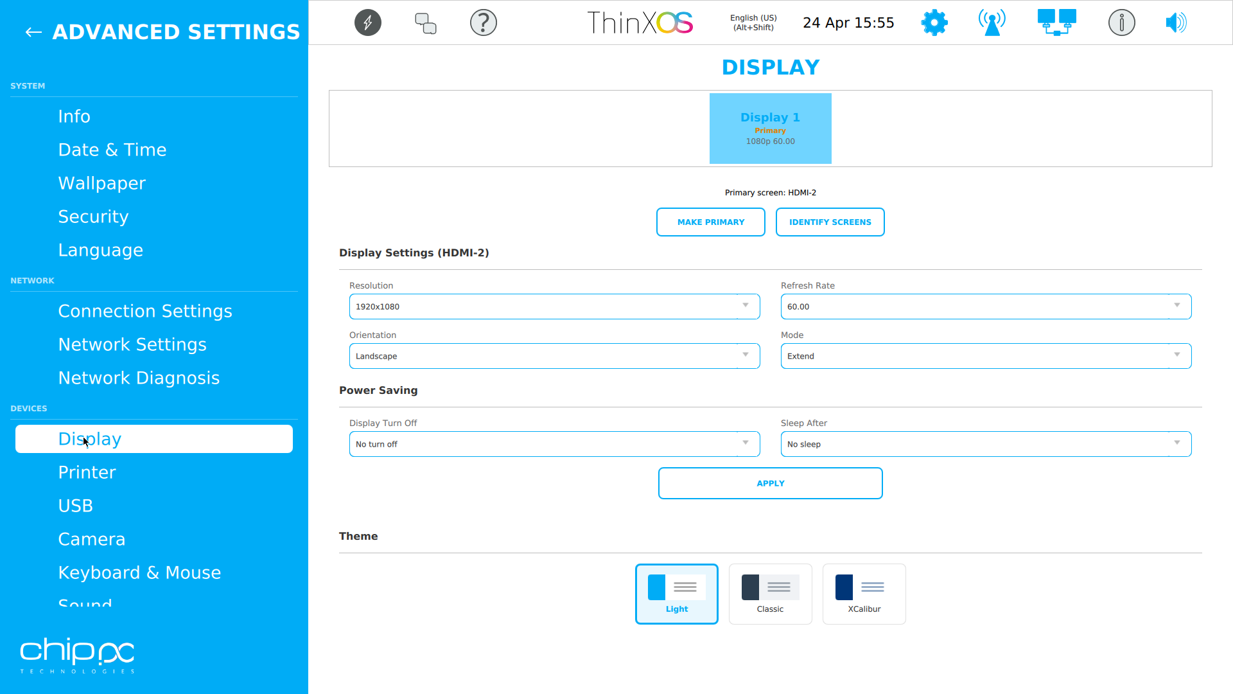Image resolution: width=1233 pixels, height=694 pixels.
Task: Click the back arrow next to ADVANCED SETTINGS
Action: pyautogui.click(x=33, y=31)
